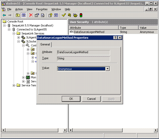Click the sladmin55 title bar app icon
This screenshot has width=159, height=139.
pos(3,3)
